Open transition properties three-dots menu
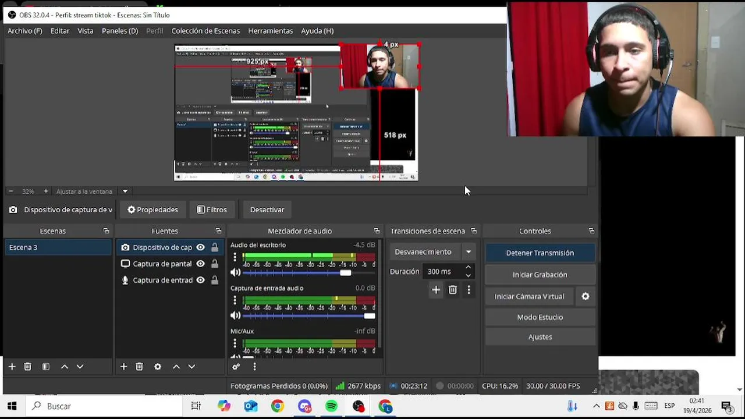Viewport: 745px width, 419px height. tap(469, 290)
